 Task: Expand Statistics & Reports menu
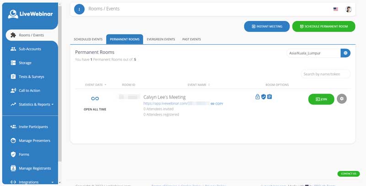tap(36, 104)
